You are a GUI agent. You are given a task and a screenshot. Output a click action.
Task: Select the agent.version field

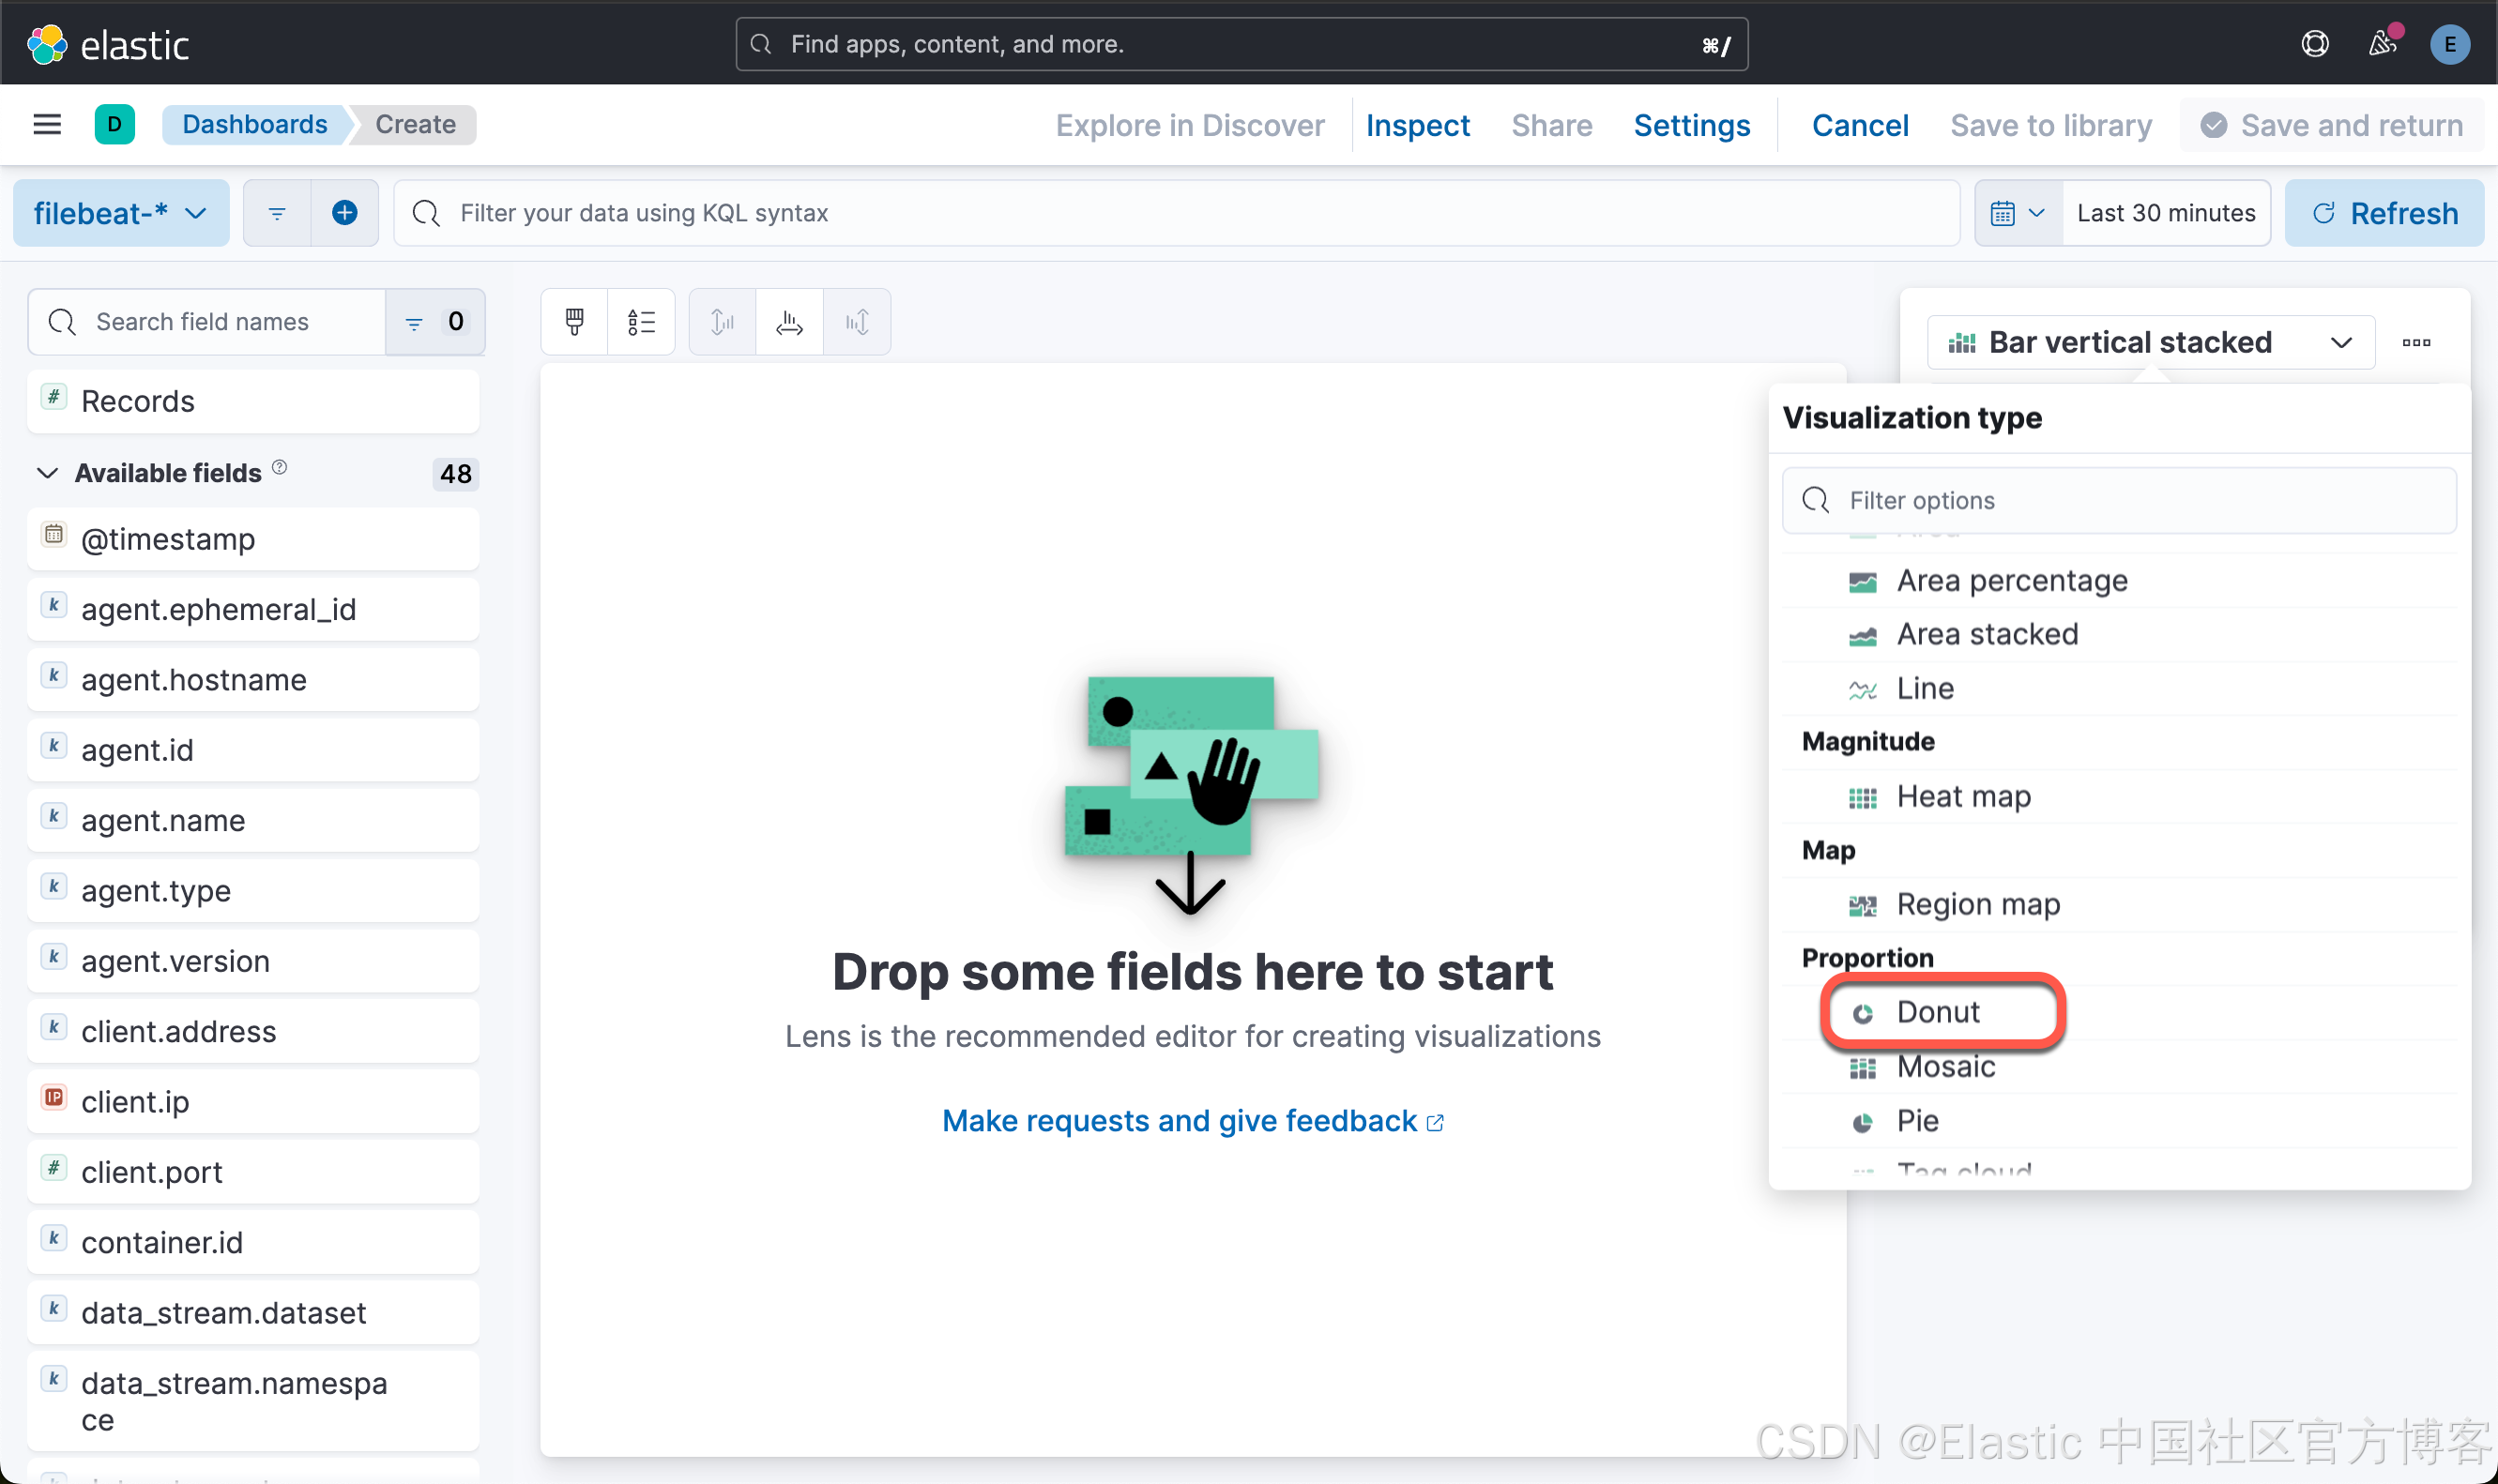click(253, 961)
